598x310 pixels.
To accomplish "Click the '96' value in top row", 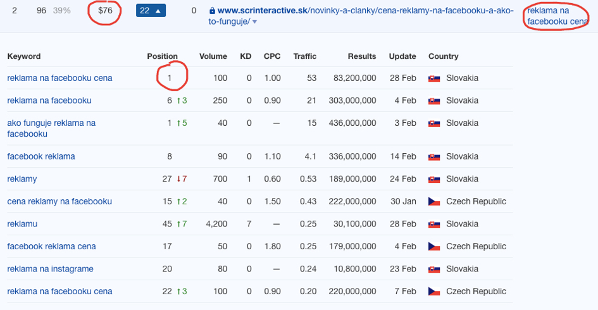I will pos(41,11).
